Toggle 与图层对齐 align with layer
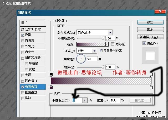This screenshot has width=168, height=120. tap(101, 50)
